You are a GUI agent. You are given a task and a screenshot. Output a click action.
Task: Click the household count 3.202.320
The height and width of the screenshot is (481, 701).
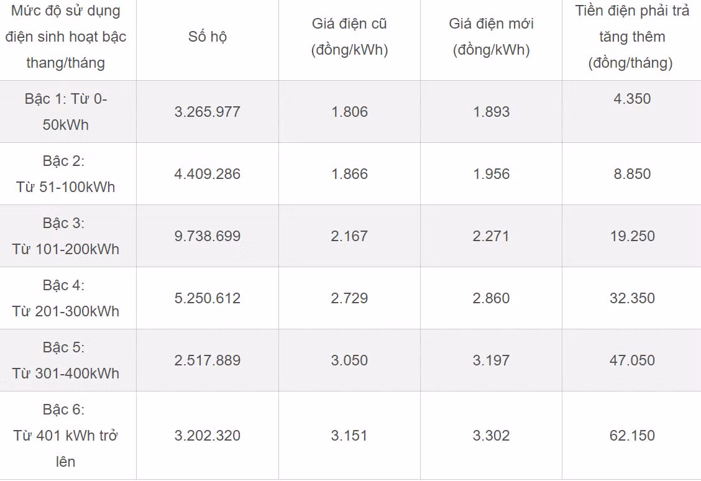coord(208,436)
